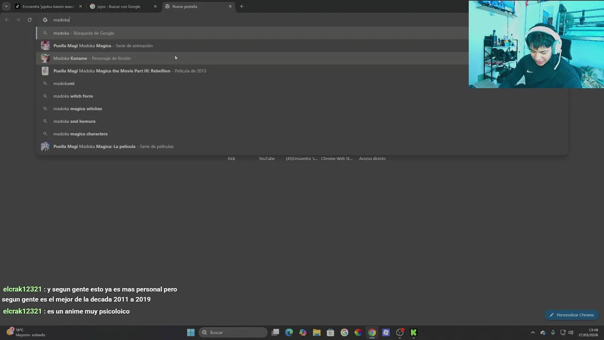
Task: Launch Microsoft Edge from the taskbar
Action: pos(289,332)
